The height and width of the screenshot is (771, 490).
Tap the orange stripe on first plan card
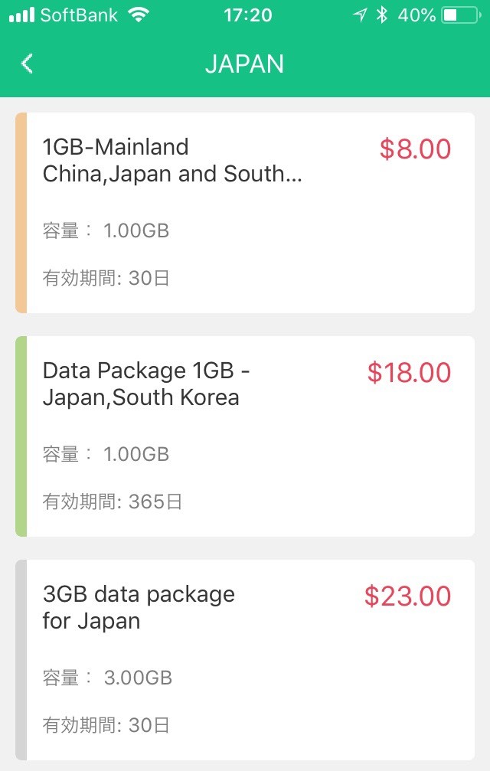click(21, 213)
